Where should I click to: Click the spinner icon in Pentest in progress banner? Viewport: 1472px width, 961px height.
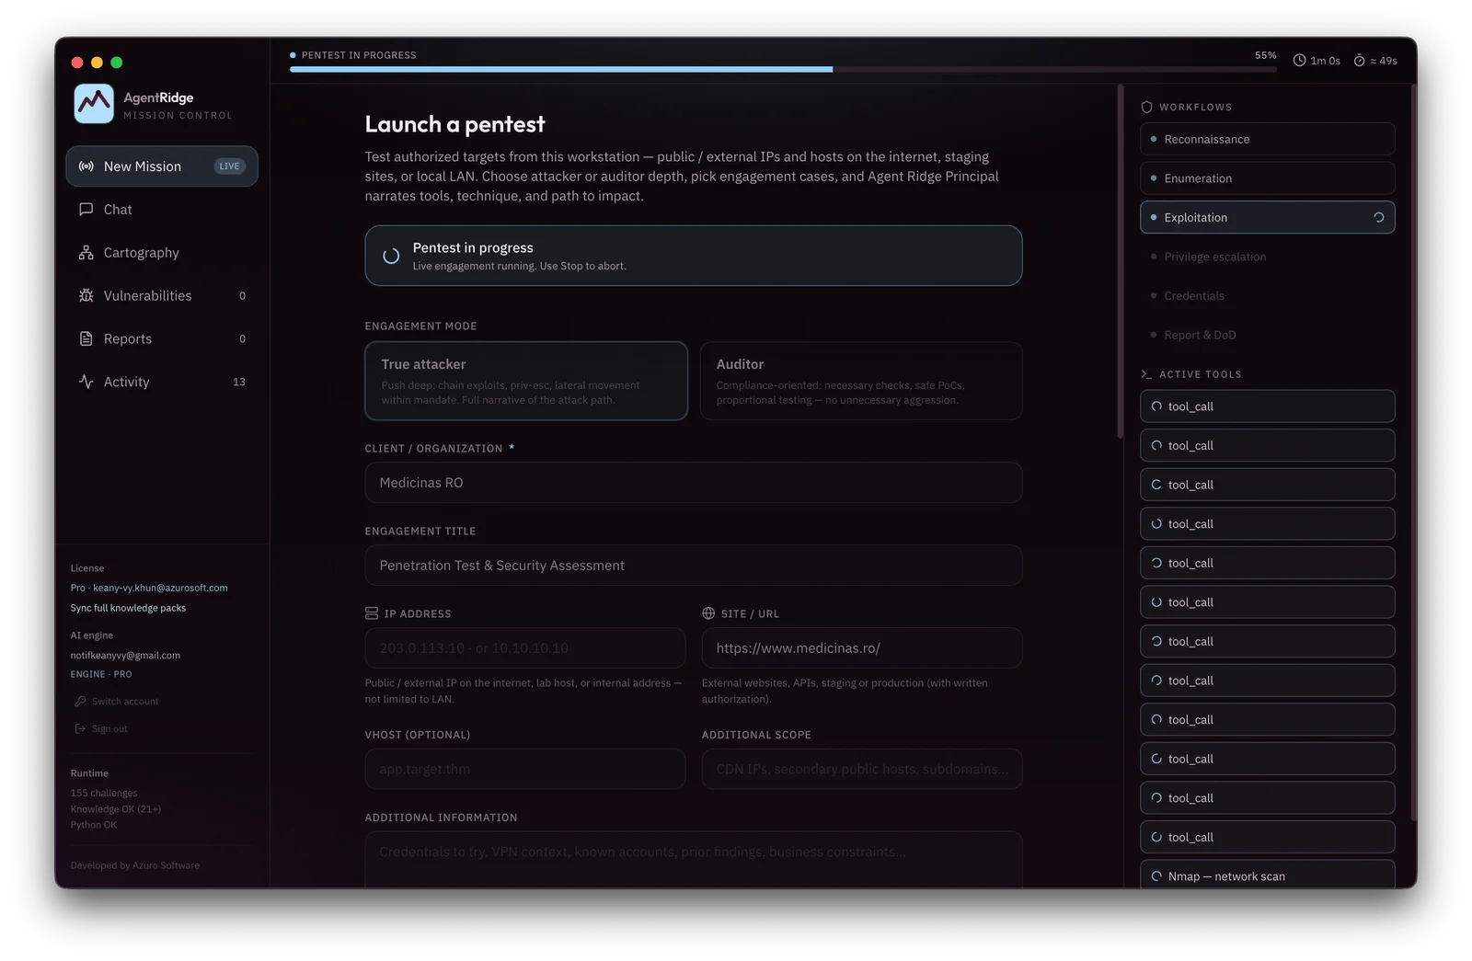(x=391, y=257)
